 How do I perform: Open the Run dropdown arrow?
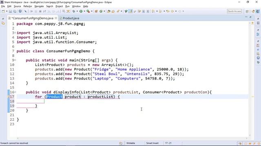(x=84, y=11)
